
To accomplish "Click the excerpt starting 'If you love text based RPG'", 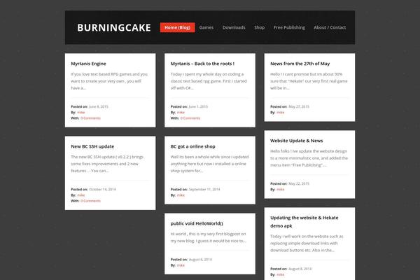I will coord(109,81).
